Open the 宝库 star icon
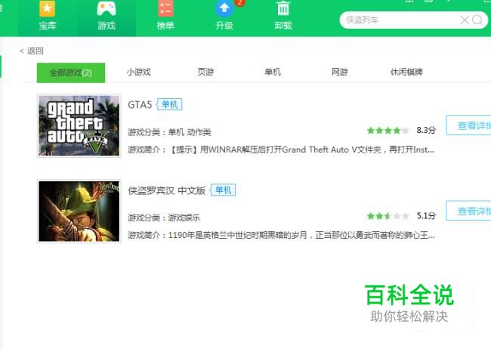 pos(48,9)
